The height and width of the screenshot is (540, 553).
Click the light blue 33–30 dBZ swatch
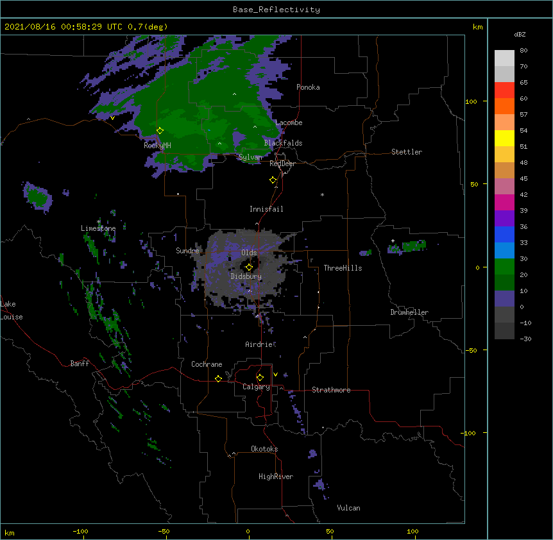pos(504,251)
